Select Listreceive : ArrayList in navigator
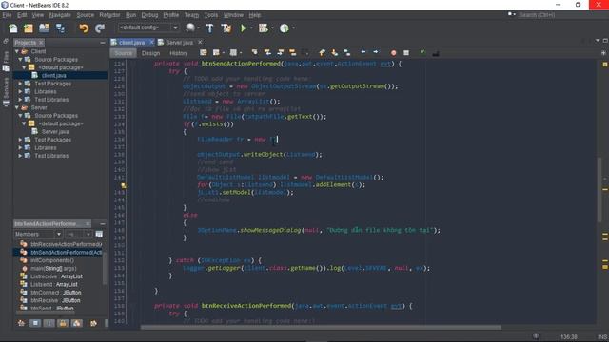Screen dimensions: 609x342 [x=56, y=276]
